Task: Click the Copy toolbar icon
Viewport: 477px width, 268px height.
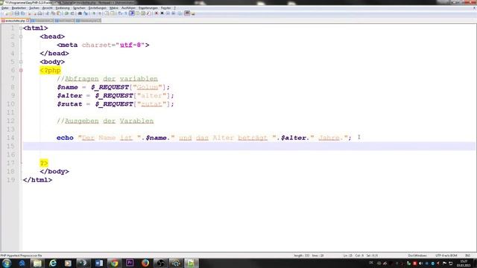Action: coord(53,13)
